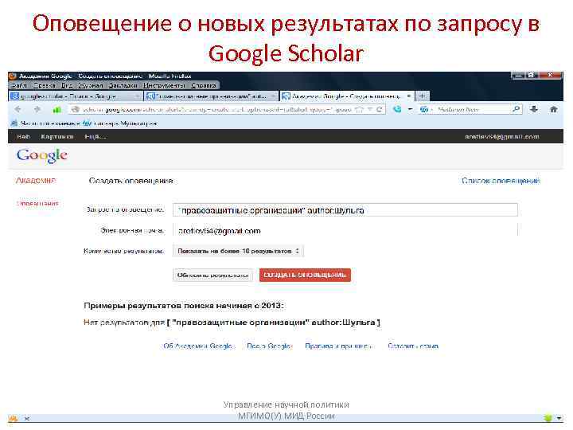Open the Вид menu
Viewport: 573px width, 430px height.
[67, 85]
